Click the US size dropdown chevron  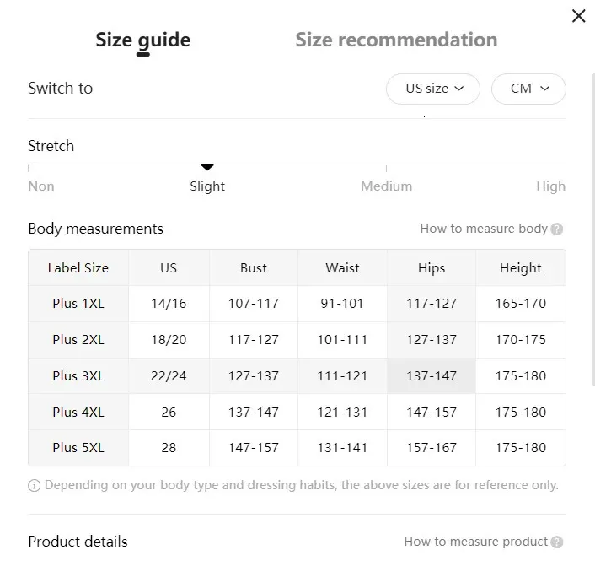tap(458, 89)
